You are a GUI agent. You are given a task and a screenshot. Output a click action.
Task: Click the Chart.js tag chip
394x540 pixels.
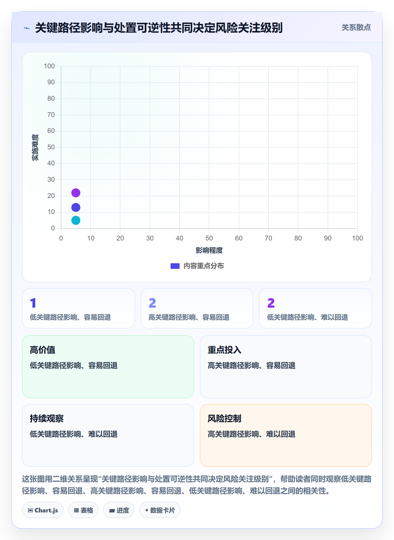tap(43, 510)
